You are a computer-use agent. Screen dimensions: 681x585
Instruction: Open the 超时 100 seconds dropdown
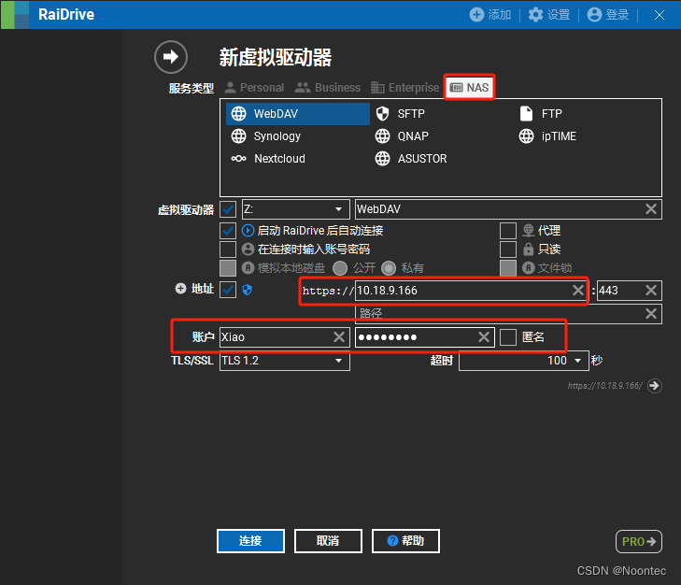click(524, 361)
